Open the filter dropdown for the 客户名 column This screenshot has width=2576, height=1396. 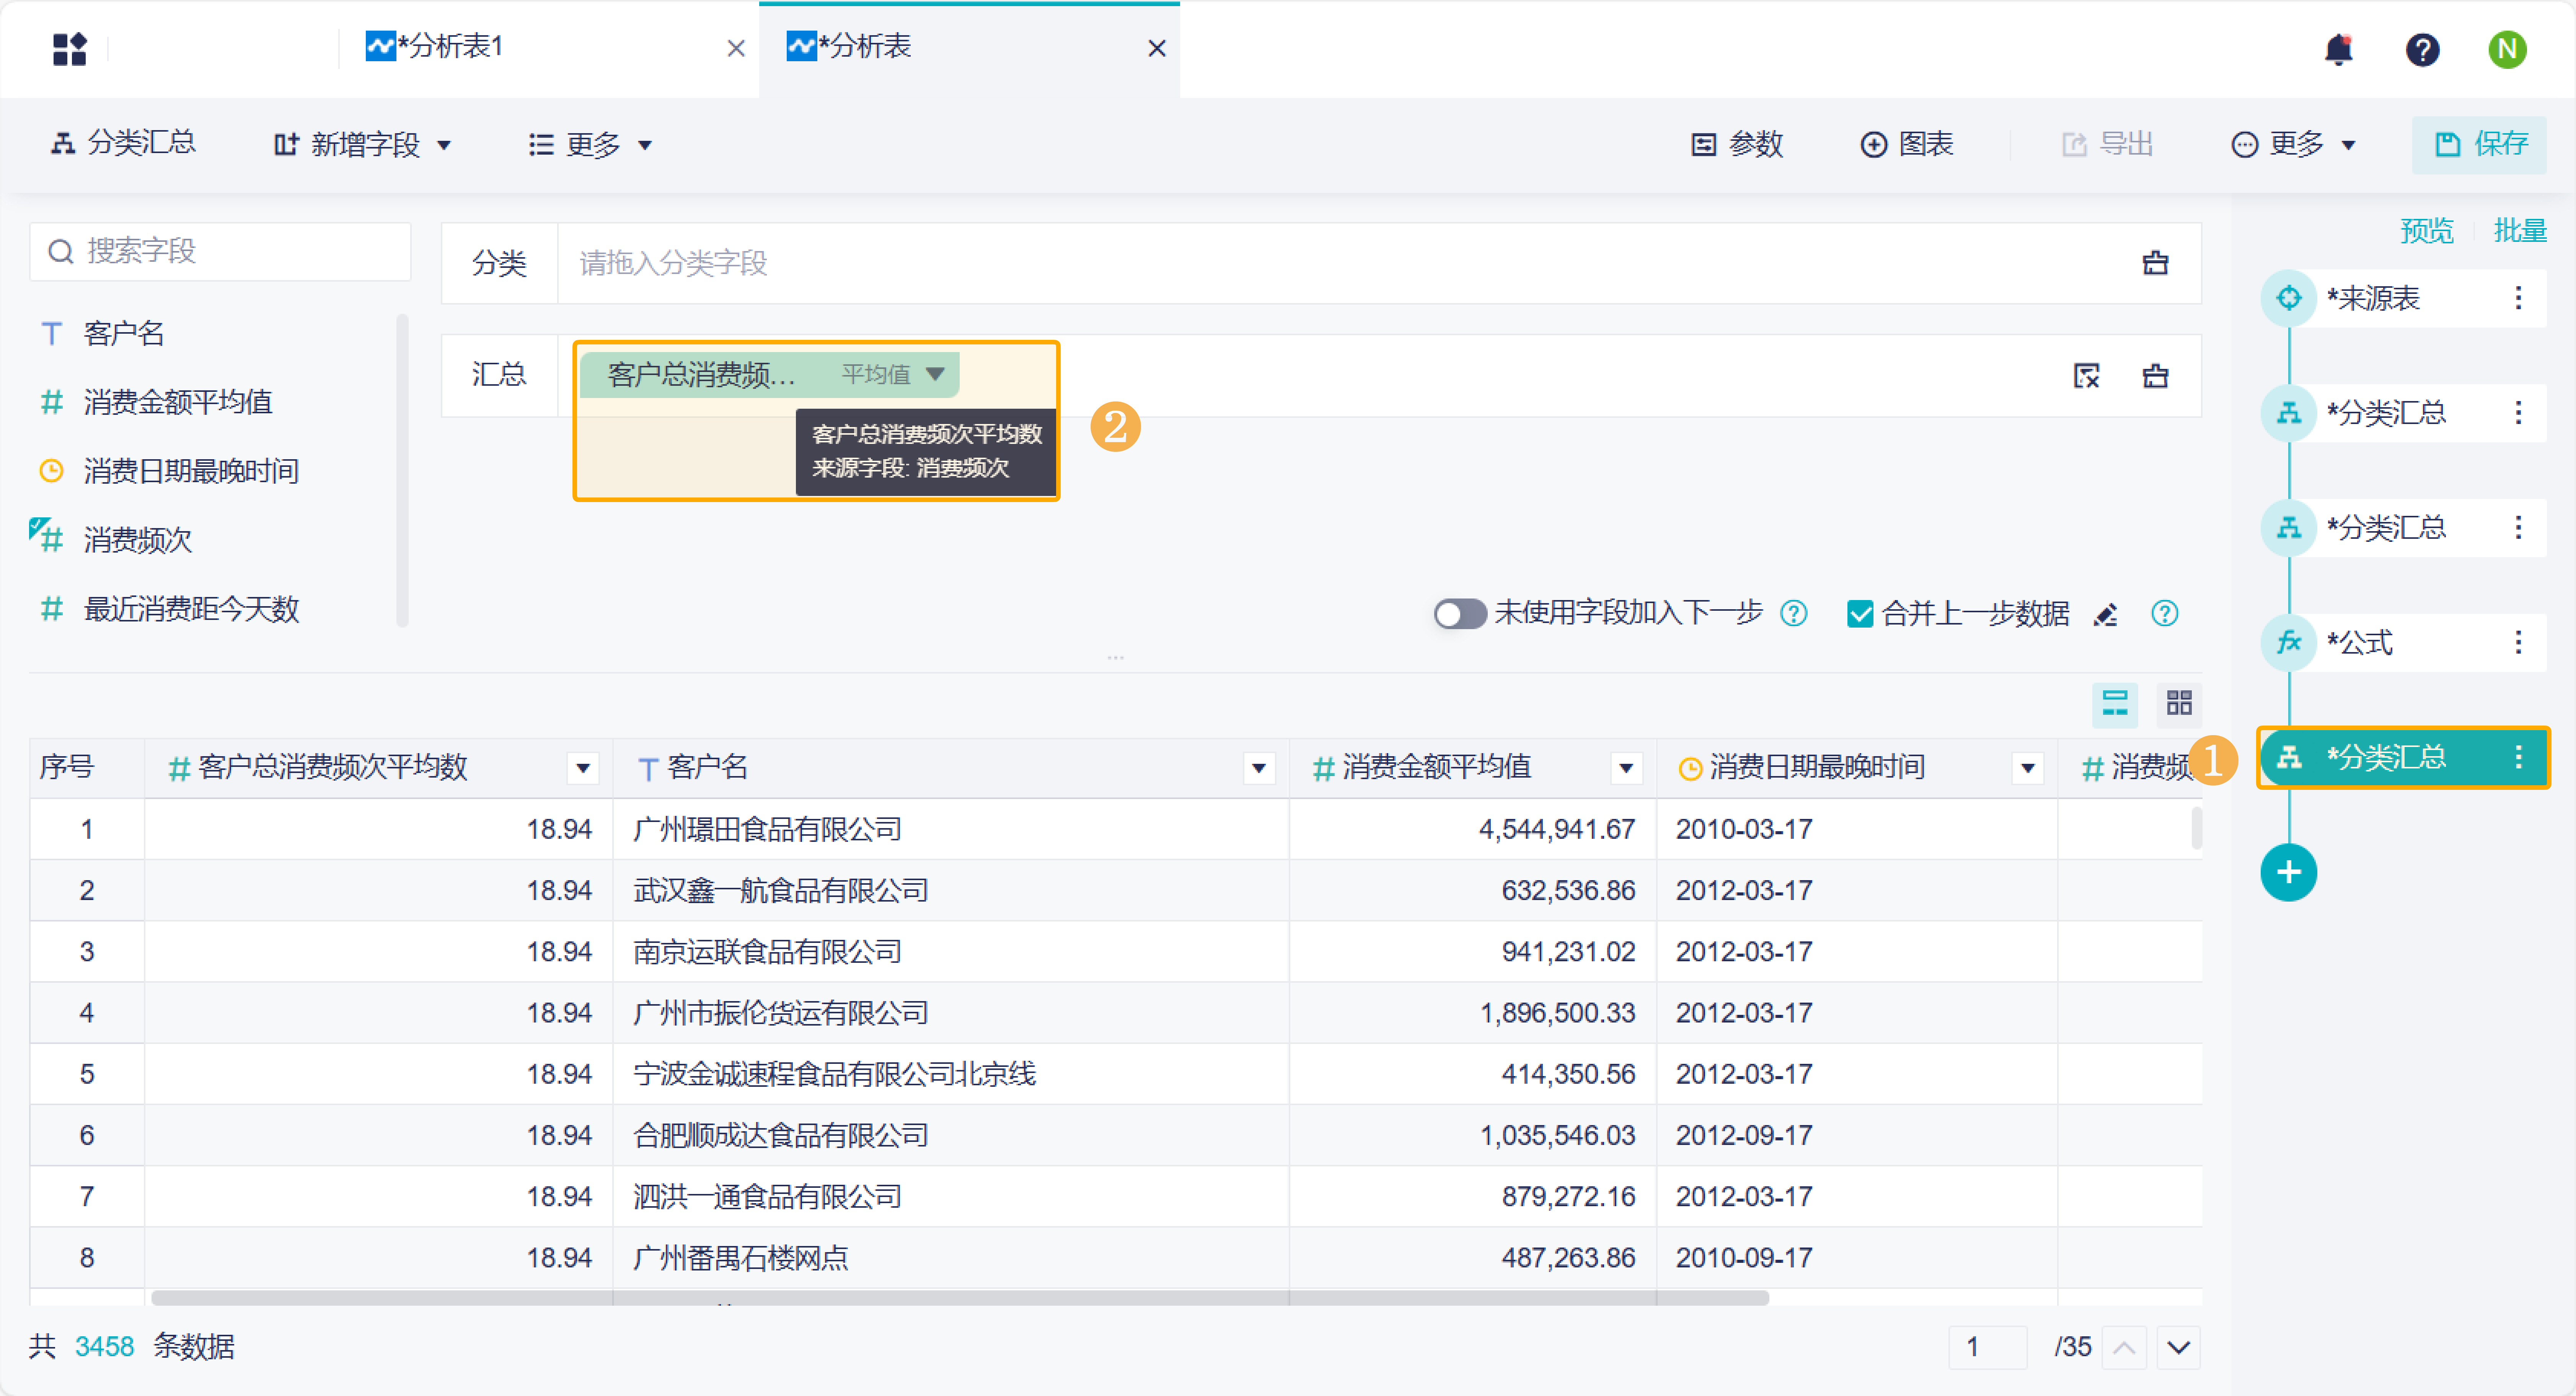1258,768
